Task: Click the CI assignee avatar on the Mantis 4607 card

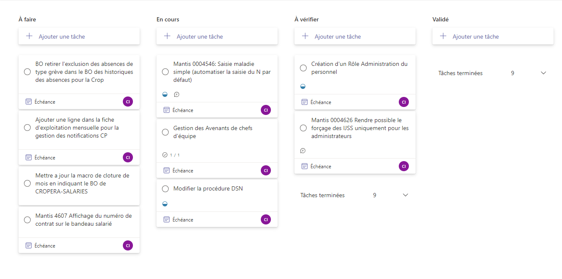Action: [128, 245]
